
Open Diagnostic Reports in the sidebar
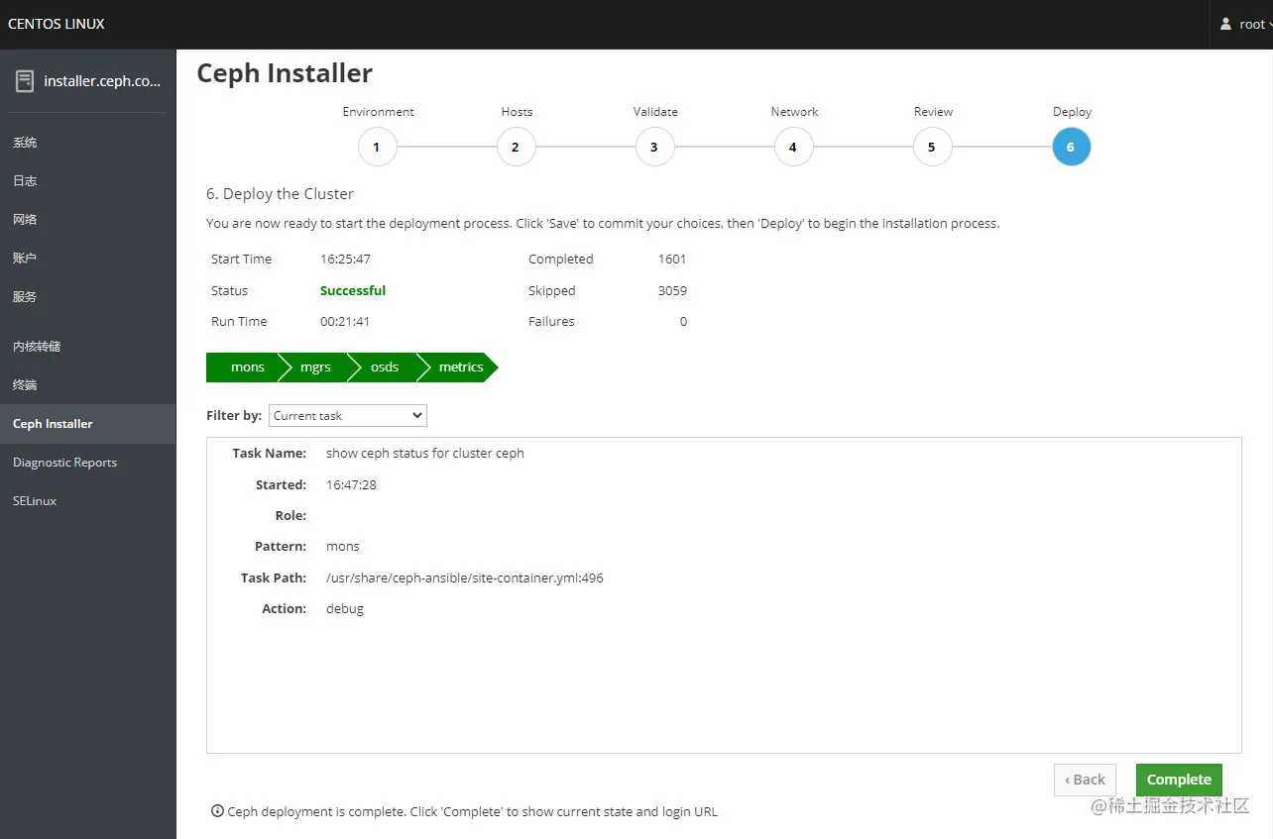[x=88, y=463]
